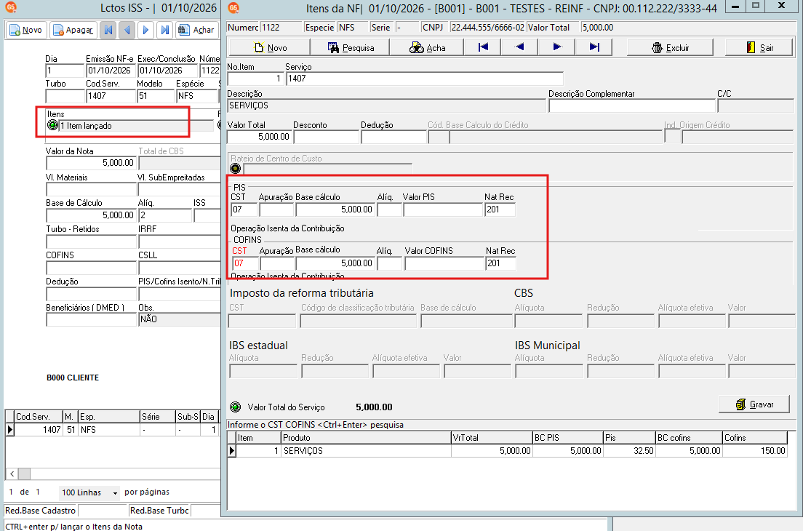This screenshot has height=531, width=803.
Task: Select SERVIÇOS row in items grid
Action: coord(507,450)
